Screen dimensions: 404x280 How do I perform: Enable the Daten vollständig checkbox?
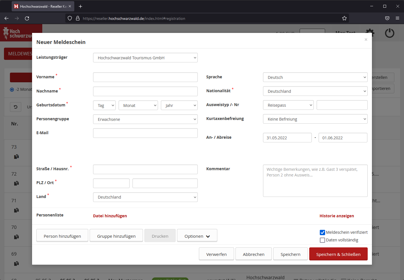(322, 240)
